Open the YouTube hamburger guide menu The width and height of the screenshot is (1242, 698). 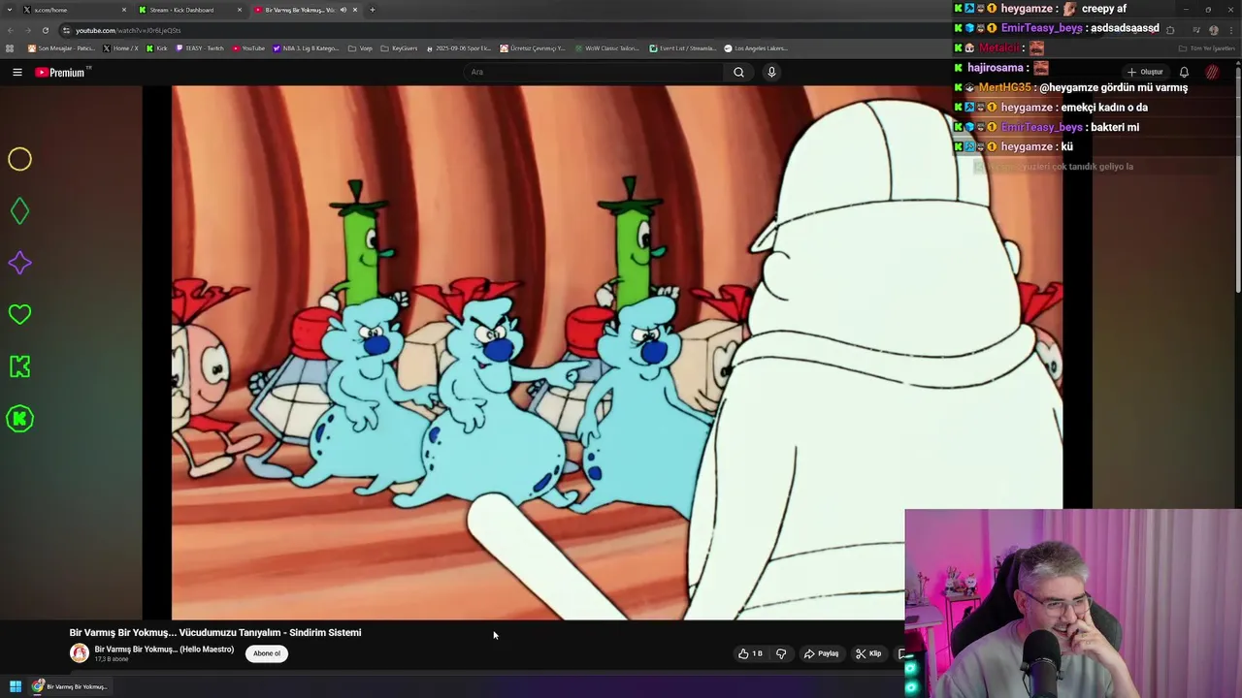click(16, 72)
